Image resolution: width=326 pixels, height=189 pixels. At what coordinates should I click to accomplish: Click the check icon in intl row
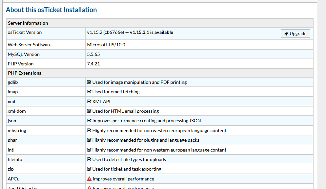89,150
